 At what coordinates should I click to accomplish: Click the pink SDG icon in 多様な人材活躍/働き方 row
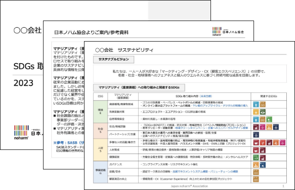point(282,142)
